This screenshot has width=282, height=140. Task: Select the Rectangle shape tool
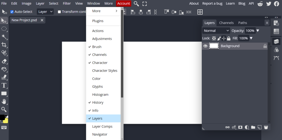tap(4, 93)
